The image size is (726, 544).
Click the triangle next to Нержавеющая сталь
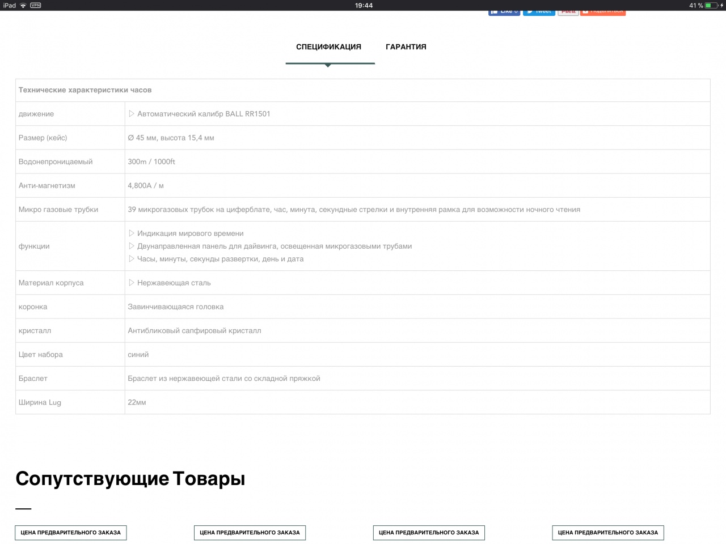132,283
